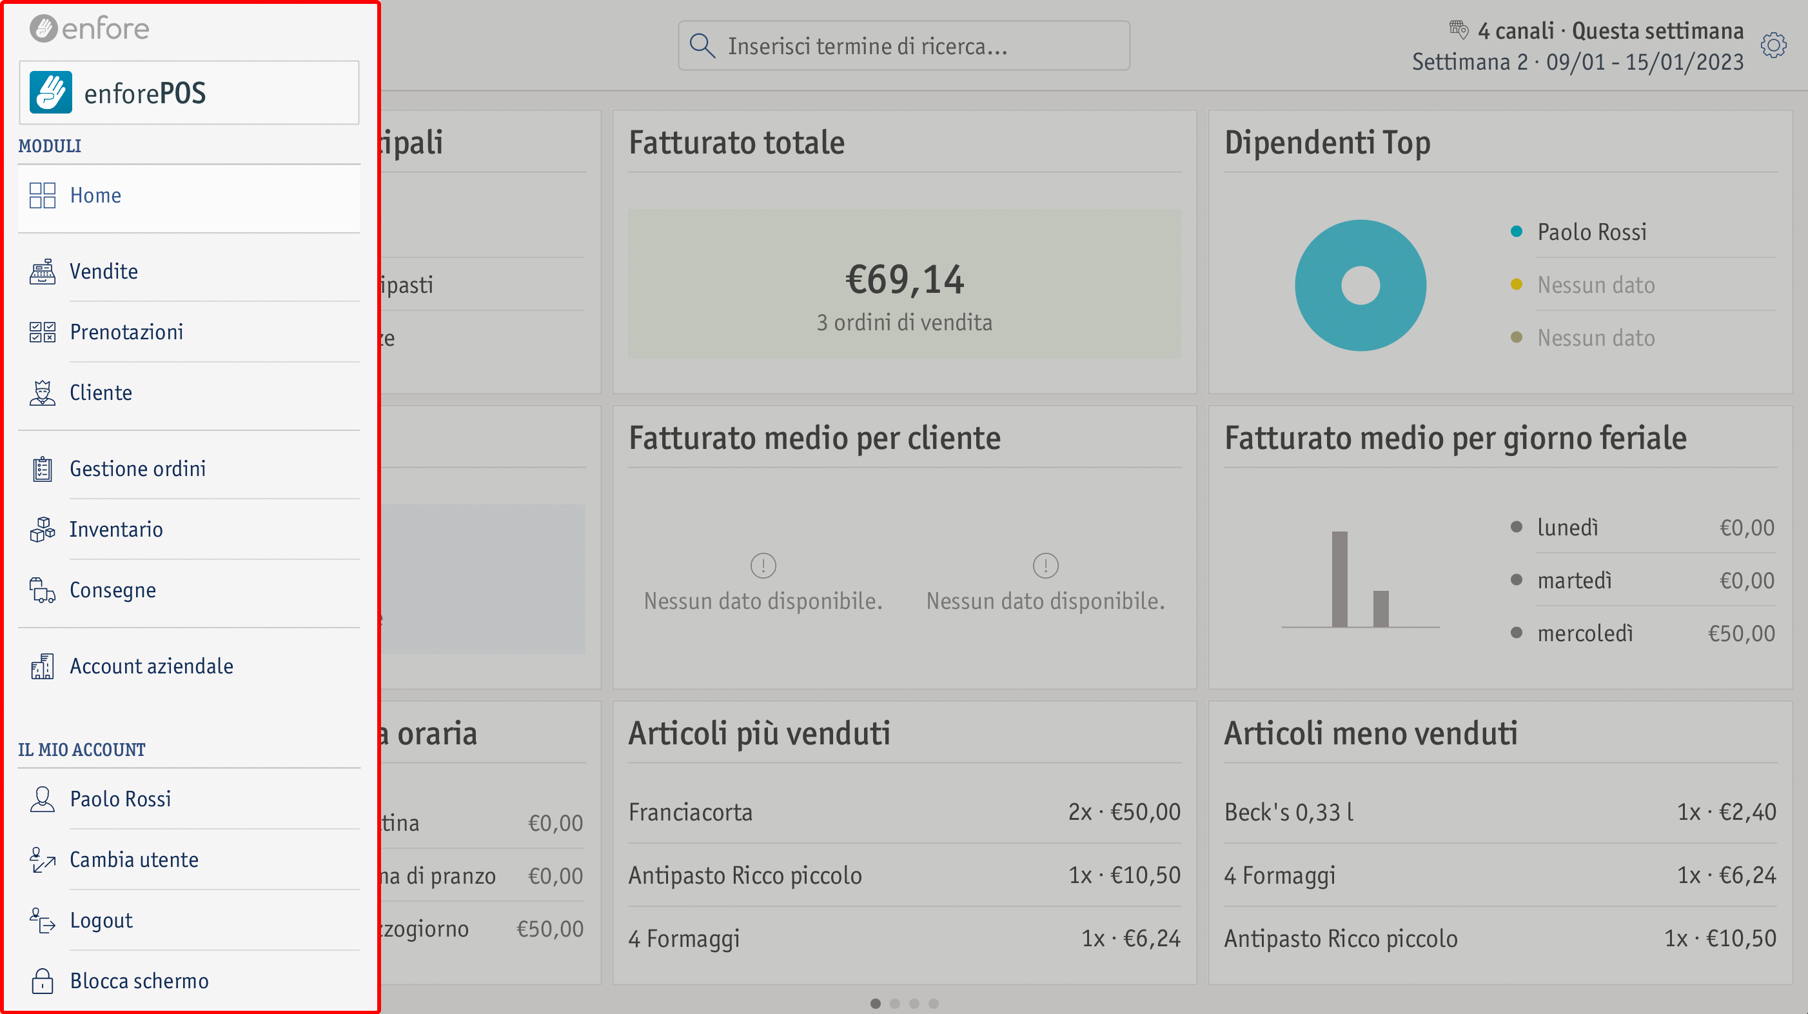Click the weekday revenue bar chart

(x=1361, y=579)
